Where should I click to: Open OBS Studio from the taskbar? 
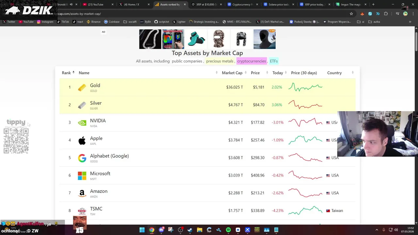click(x=180, y=230)
